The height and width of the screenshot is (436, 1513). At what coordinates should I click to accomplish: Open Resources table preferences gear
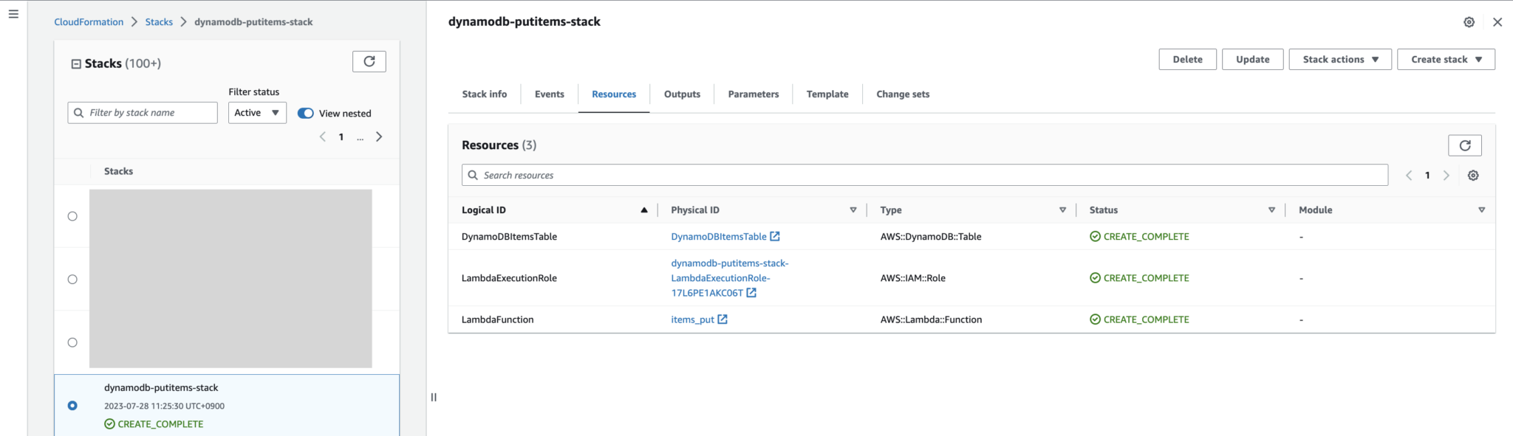pos(1473,176)
